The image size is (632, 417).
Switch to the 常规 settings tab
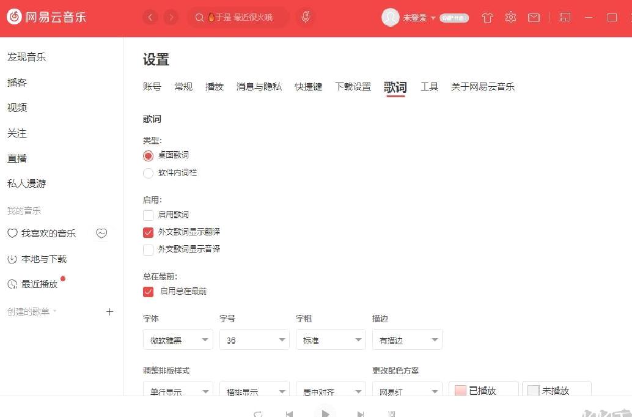[x=183, y=87]
